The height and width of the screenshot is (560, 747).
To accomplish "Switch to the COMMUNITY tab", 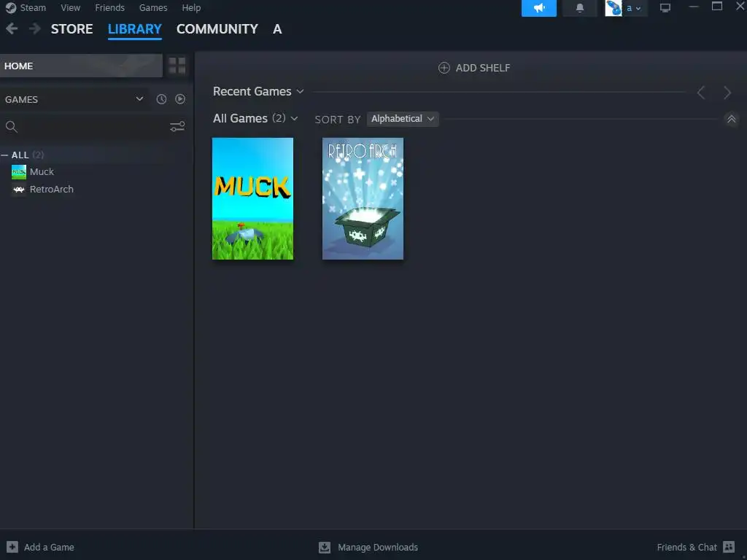I will 217,29.
